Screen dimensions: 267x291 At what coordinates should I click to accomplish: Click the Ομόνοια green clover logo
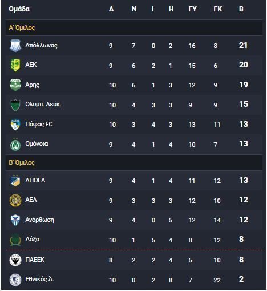tap(15, 145)
